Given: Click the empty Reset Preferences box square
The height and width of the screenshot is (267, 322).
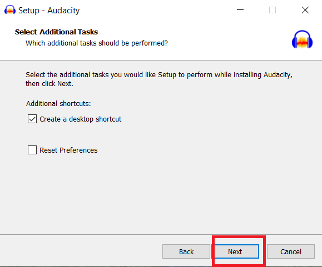Looking at the screenshot, I should pyautogui.click(x=32, y=150).
